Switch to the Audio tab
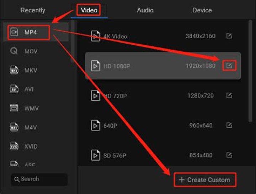The height and width of the screenshot is (194, 256). (145, 10)
